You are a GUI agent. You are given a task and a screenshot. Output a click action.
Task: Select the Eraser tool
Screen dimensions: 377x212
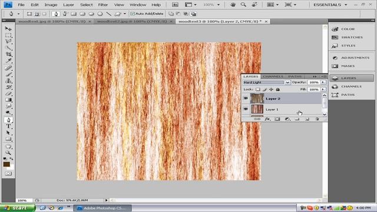[x=8, y=94]
